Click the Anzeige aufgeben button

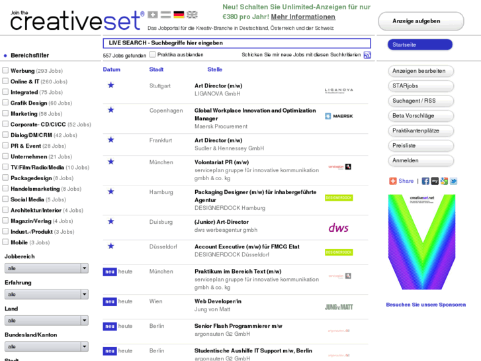coord(421,21)
